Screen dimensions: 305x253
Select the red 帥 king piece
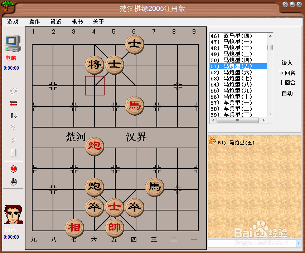tap(115, 228)
